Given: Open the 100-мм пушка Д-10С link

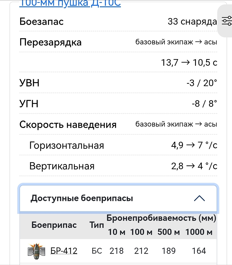Looking at the screenshot, I should tap(70, 3).
